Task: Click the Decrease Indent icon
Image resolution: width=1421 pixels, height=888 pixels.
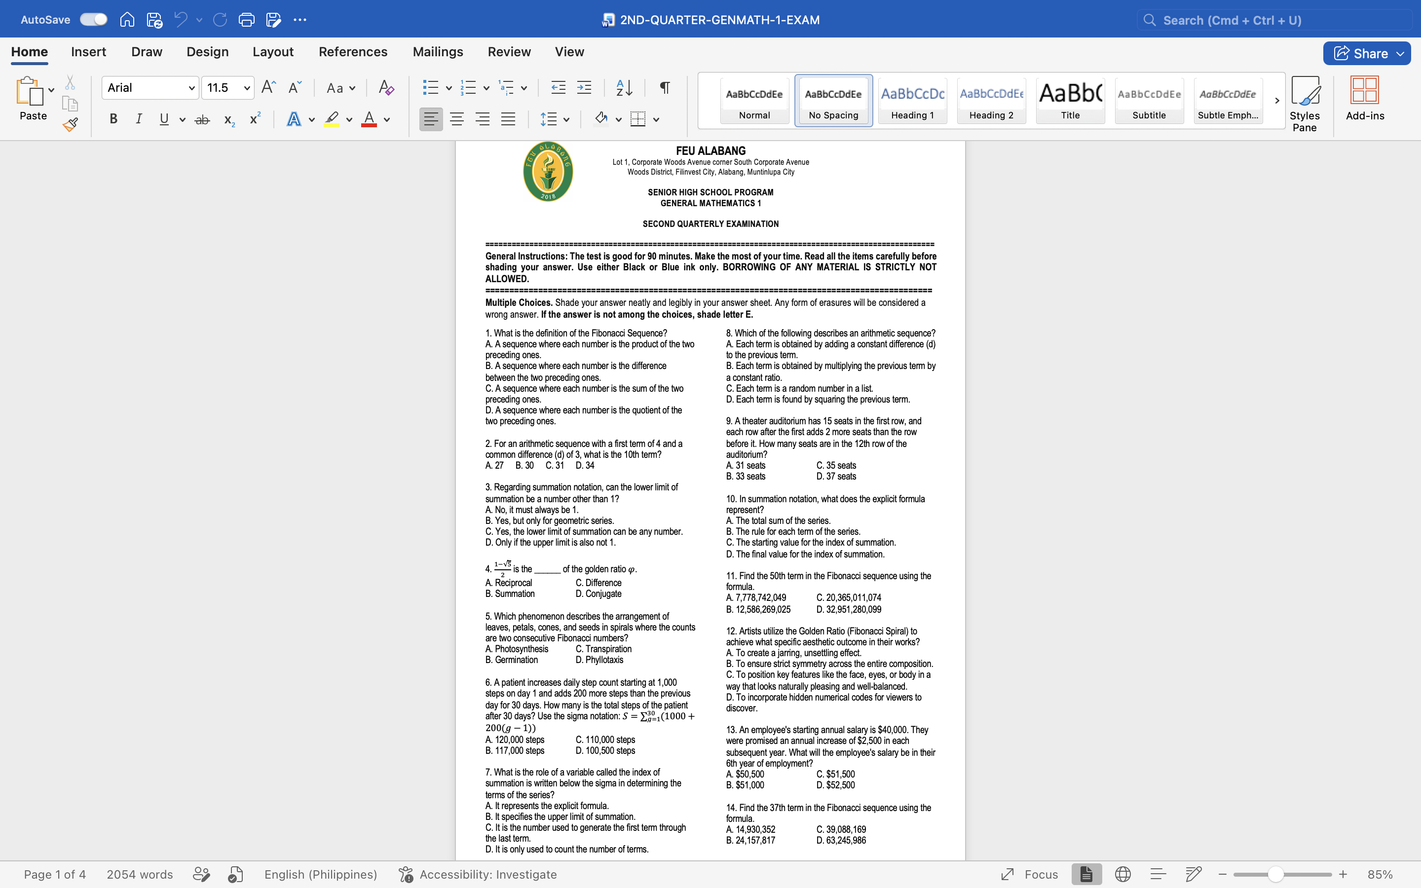Action: tap(559, 87)
